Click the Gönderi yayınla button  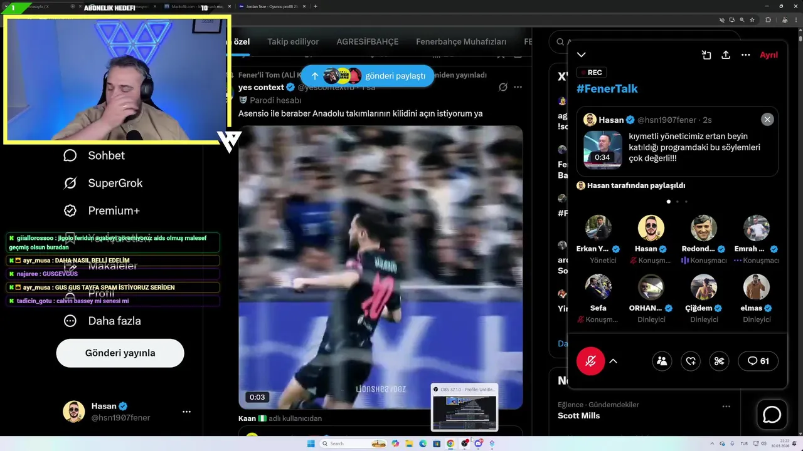120,353
